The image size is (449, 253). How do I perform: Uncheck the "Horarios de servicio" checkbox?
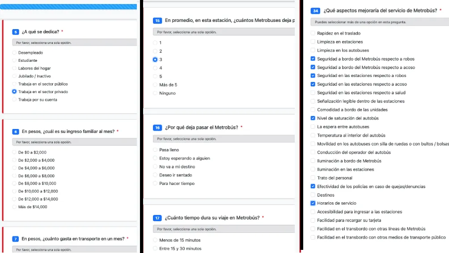click(313, 203)
